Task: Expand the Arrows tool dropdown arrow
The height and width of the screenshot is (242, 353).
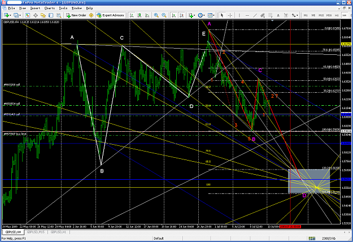Action: coord(298,15)
